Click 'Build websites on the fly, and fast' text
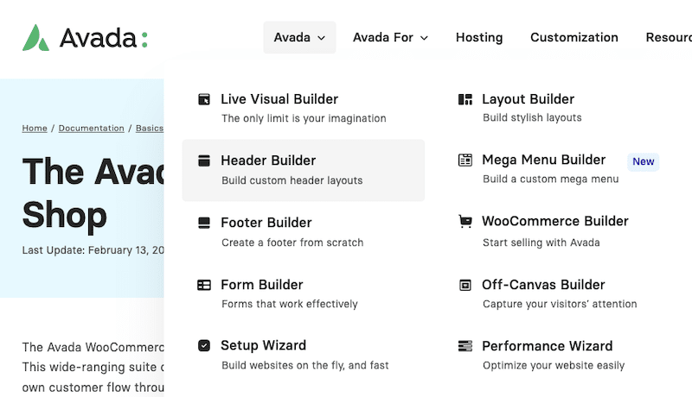Viewport: 692px width, 397px height. point(305,365)
